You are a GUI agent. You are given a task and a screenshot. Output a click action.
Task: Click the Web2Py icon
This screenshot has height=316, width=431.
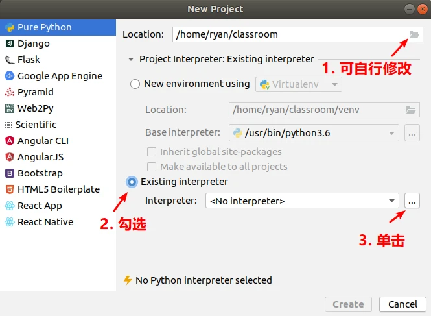coord(10,108)
